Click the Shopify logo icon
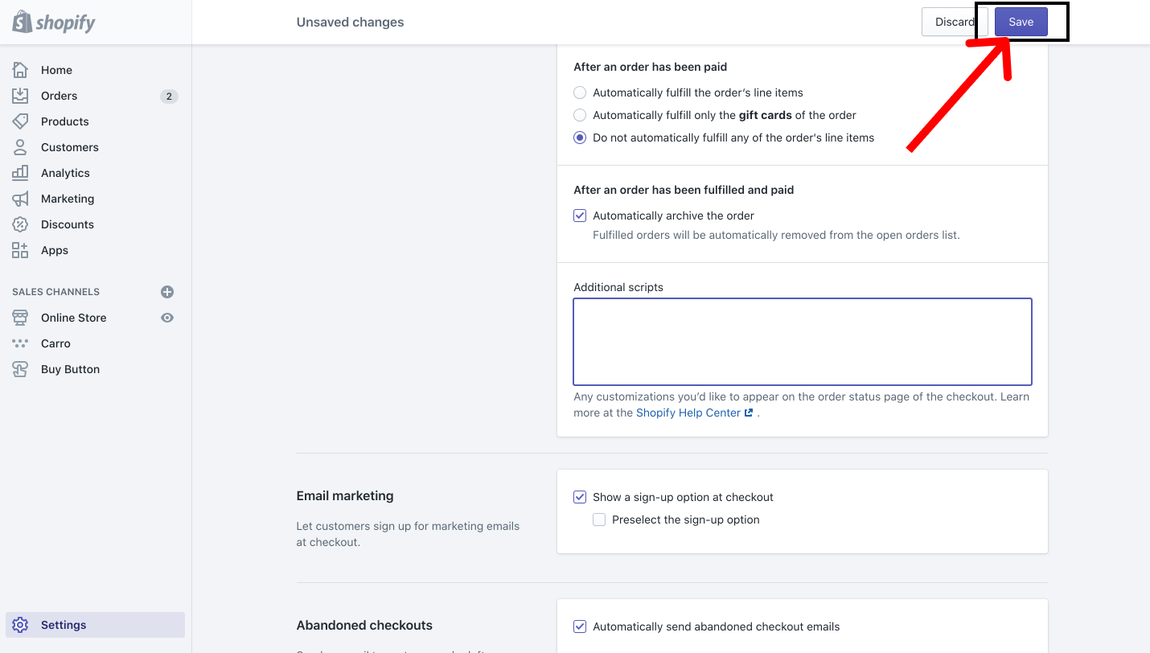The width and height of the screenshot is (1150, 653). pos(22,22)
